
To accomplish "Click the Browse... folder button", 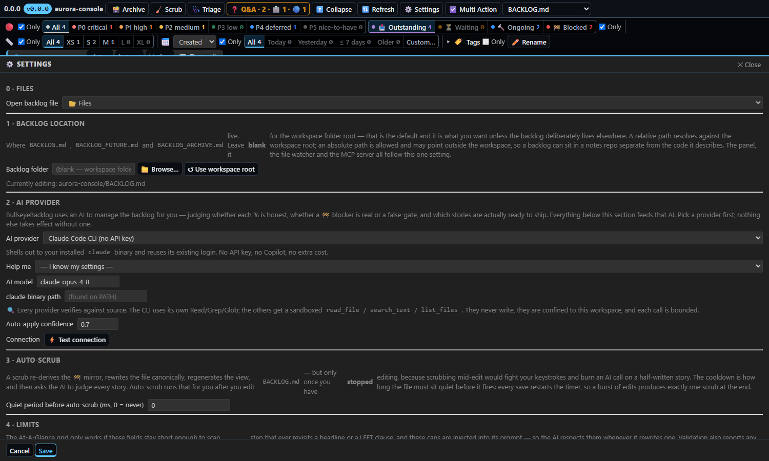I will pos(159,169).
